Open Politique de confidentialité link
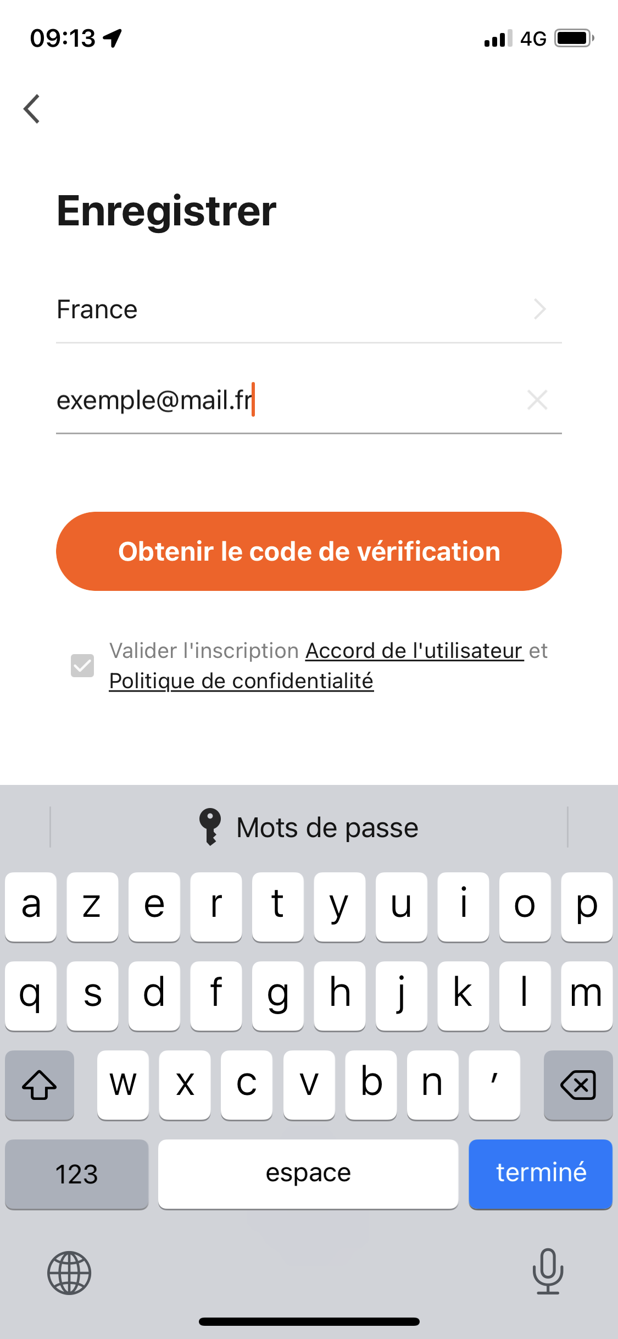 coord(241,681)
